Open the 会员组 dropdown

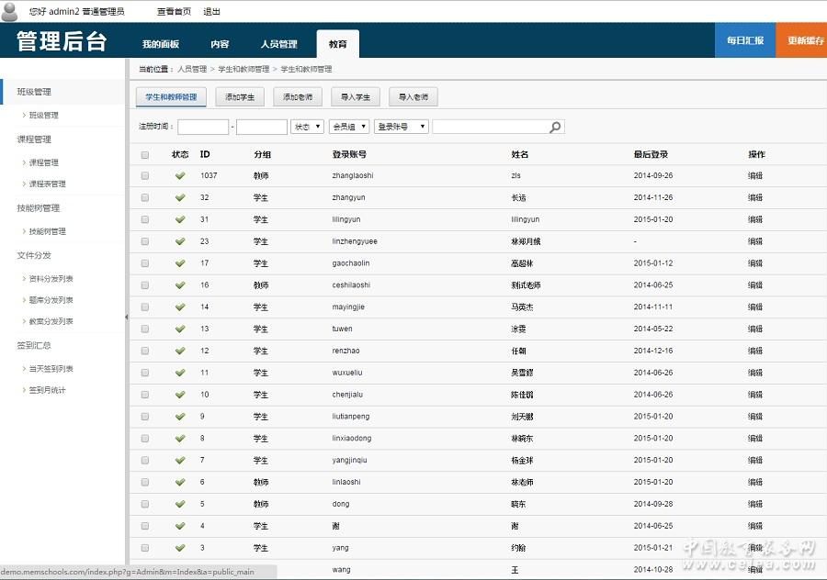coord(349,127)
